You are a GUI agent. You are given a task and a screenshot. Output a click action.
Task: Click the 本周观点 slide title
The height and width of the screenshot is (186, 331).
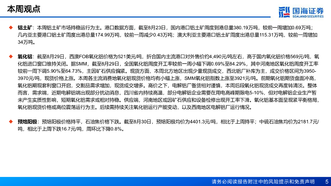(x=23, y=9)
